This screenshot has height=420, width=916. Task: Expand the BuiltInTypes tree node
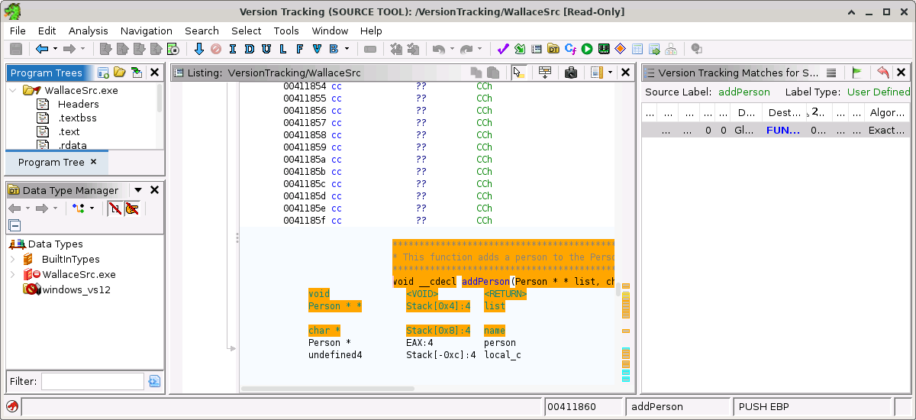tap(12, 260)
